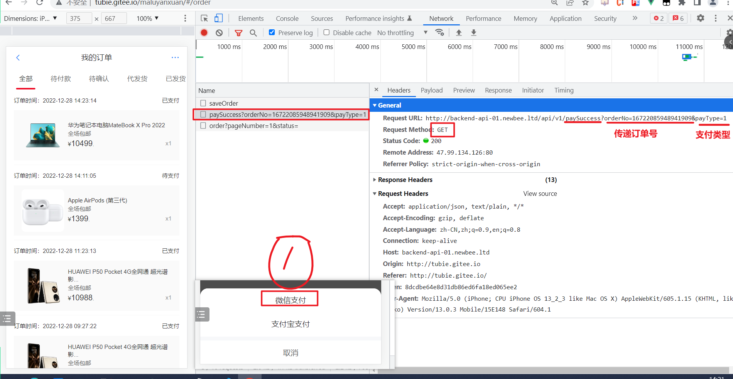Open DevTools three-dot customize menu
This screenshot has height=379, width=733.
click(x=716, y=18)
